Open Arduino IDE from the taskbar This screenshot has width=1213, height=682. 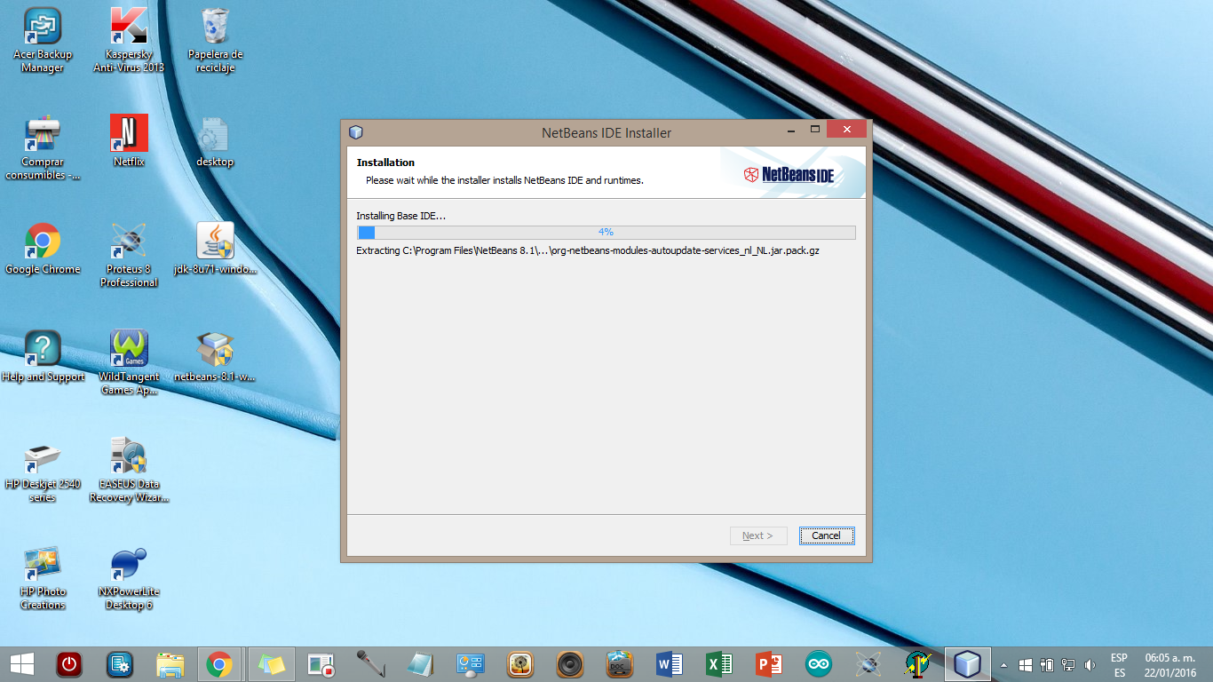[818, 664]
